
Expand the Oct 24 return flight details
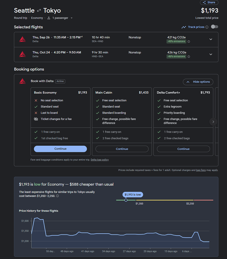(211, 54)
